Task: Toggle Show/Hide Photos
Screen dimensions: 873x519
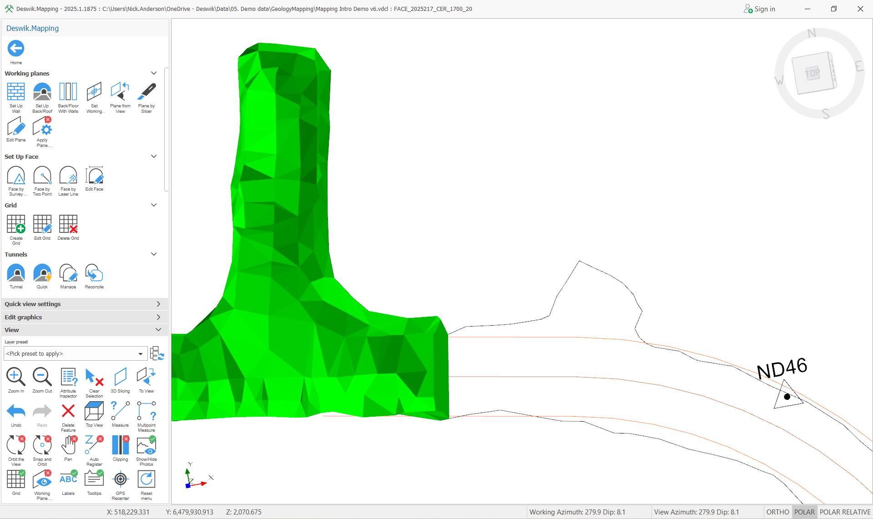Action: pos(146,451)
